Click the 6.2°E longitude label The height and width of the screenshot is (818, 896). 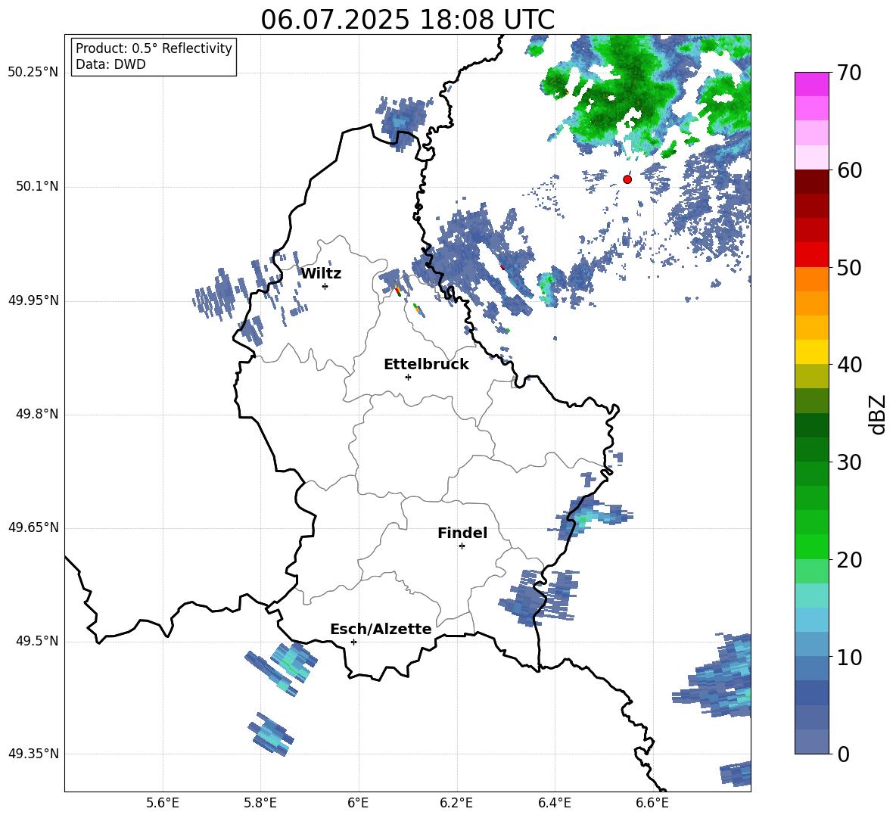456,803
